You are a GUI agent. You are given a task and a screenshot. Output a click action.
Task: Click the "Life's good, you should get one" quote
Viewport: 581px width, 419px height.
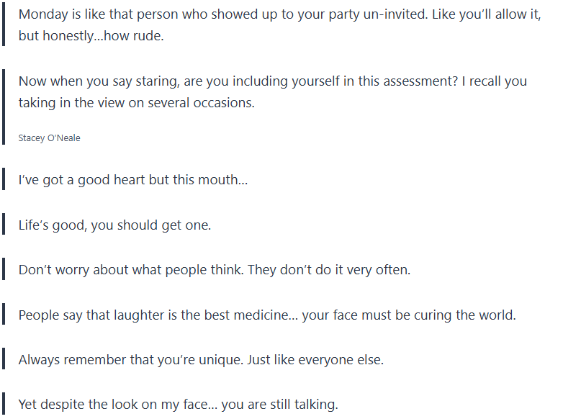(114, 225)
